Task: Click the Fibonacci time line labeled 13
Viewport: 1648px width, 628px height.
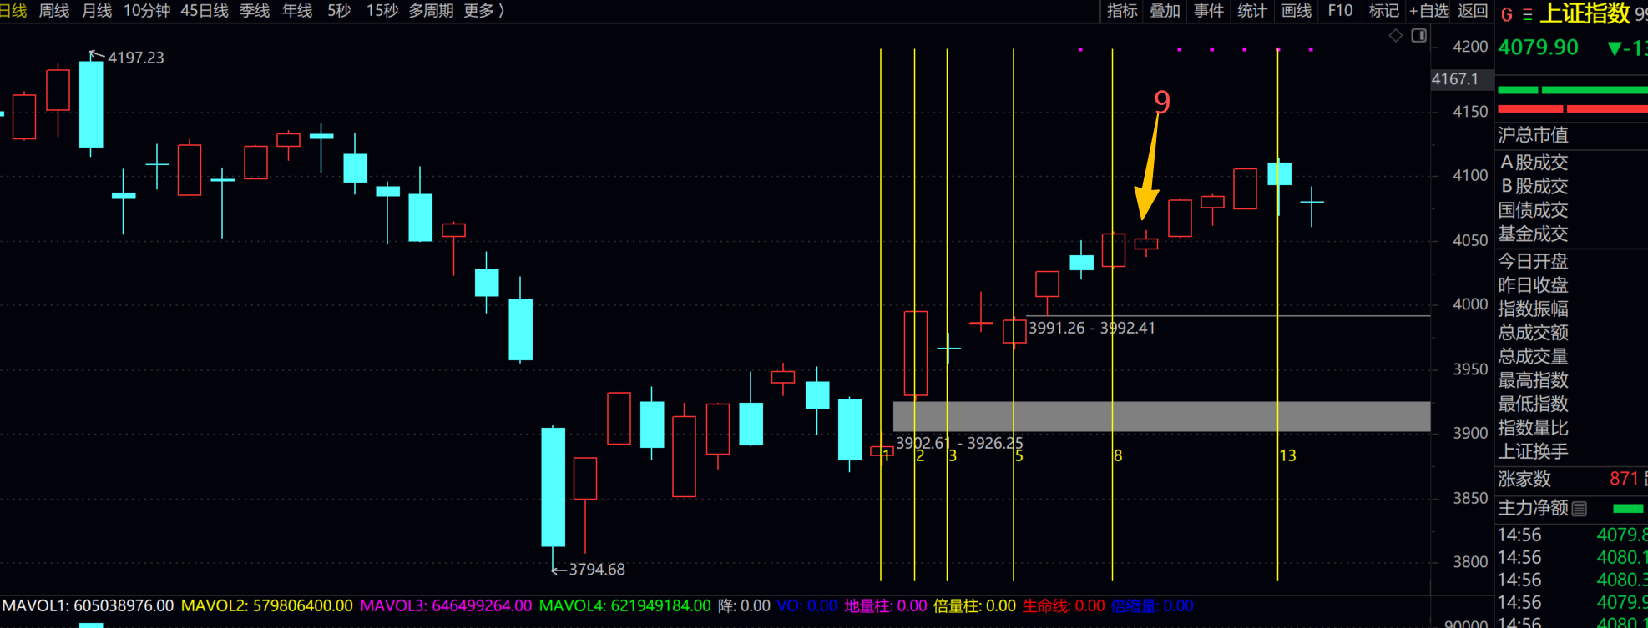Action: pos(1277,334)
